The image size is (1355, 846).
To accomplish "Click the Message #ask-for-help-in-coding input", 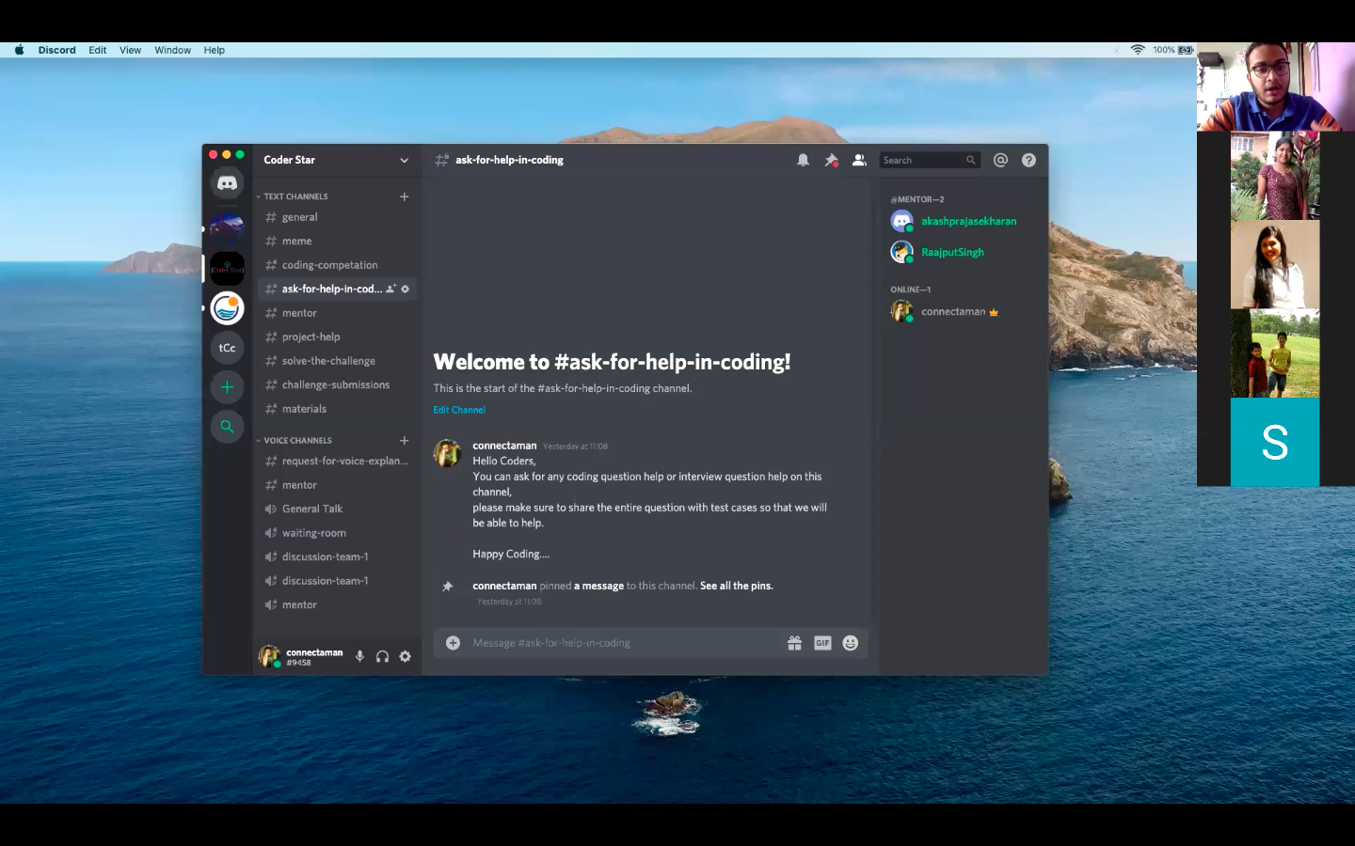I will pyautogui.click(x=625, y=643).
